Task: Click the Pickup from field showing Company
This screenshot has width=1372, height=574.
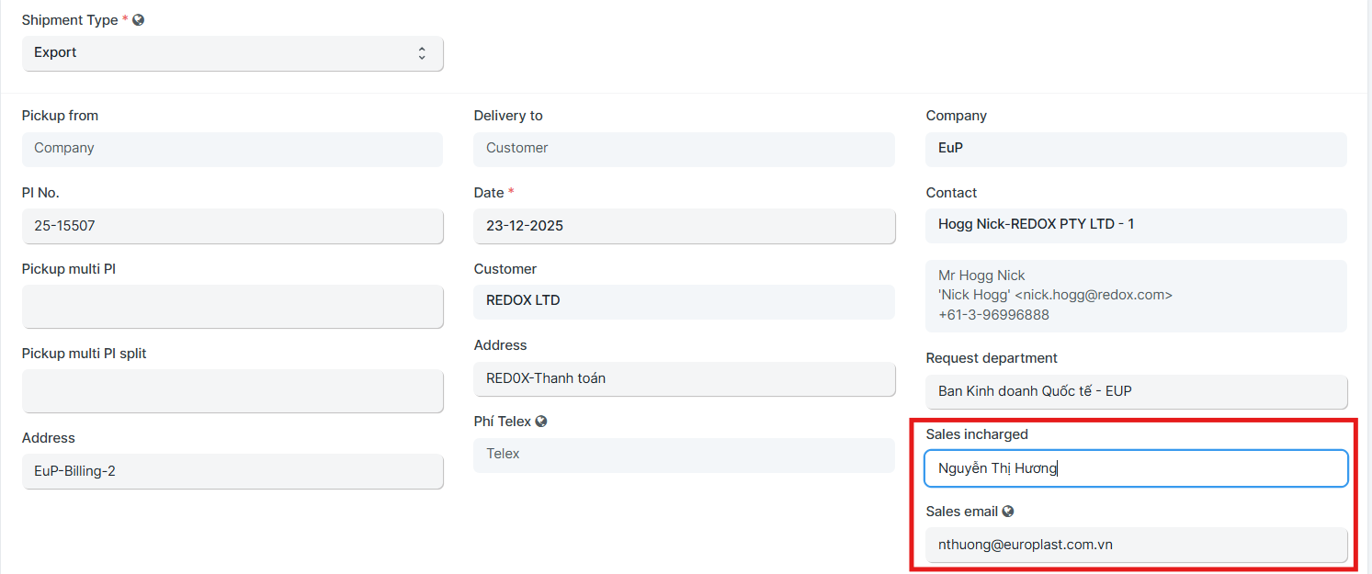Action: click(232, 149)
